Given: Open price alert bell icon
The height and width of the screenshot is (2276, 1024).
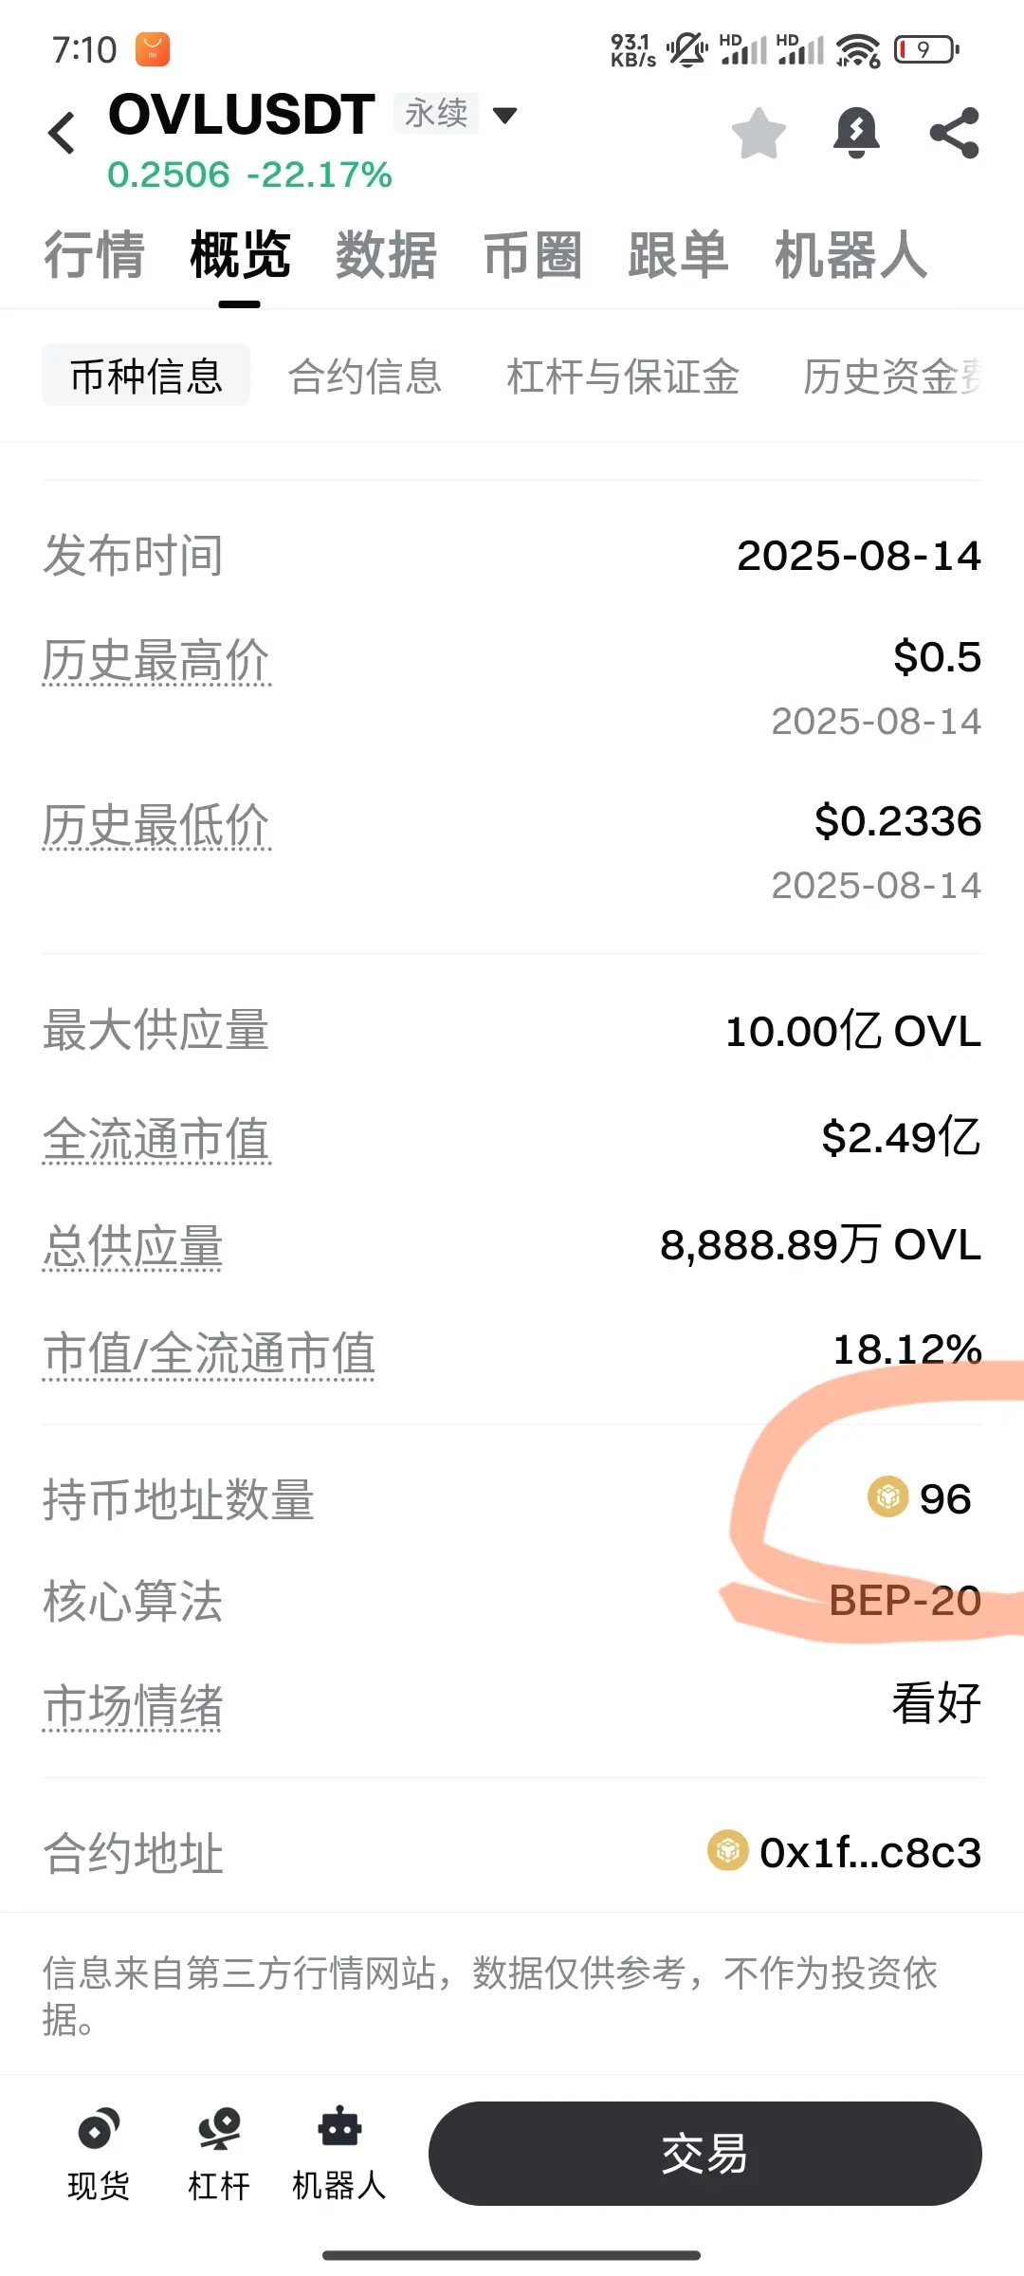Looking at the screenshot, I should pyautogui.click(x=856, y=133).
